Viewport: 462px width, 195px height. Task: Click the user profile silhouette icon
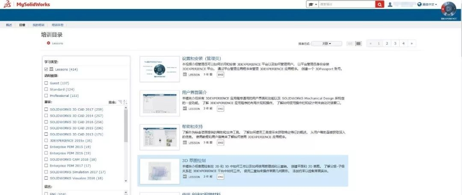390,4
